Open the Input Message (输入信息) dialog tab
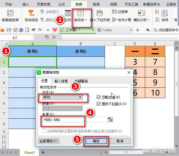The image size is (179, 156). (61, 81)
